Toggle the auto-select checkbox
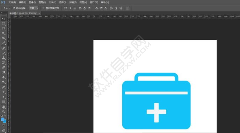 click(14, 8)
